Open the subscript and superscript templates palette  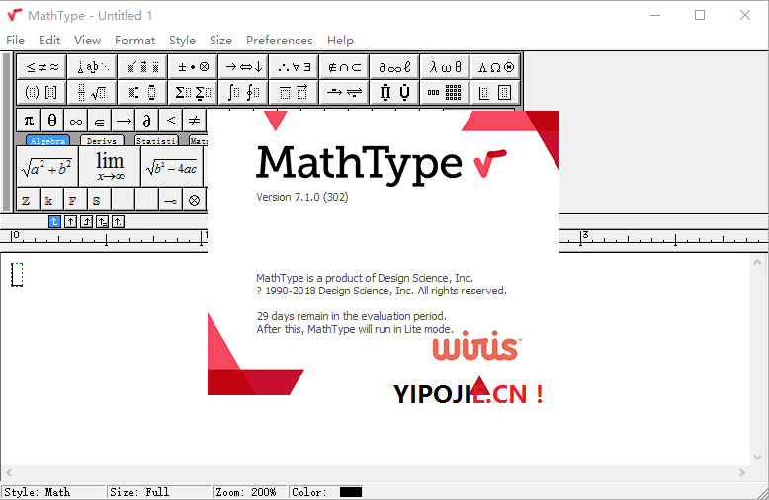(142, 92)
